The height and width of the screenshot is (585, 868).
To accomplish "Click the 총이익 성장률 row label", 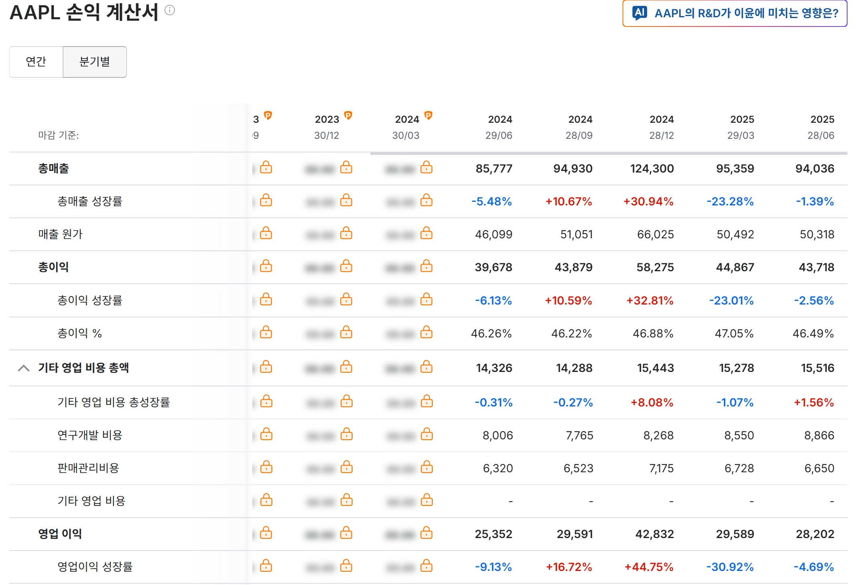I will click(x=90, y=301).
